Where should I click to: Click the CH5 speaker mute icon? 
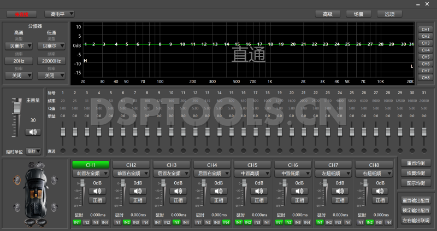(260, 191)
